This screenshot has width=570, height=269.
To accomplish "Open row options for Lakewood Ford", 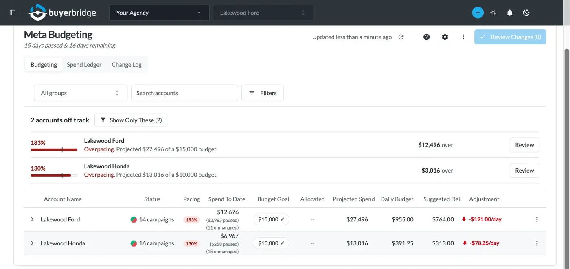I will pyautogui.click(x=537, y=219).
